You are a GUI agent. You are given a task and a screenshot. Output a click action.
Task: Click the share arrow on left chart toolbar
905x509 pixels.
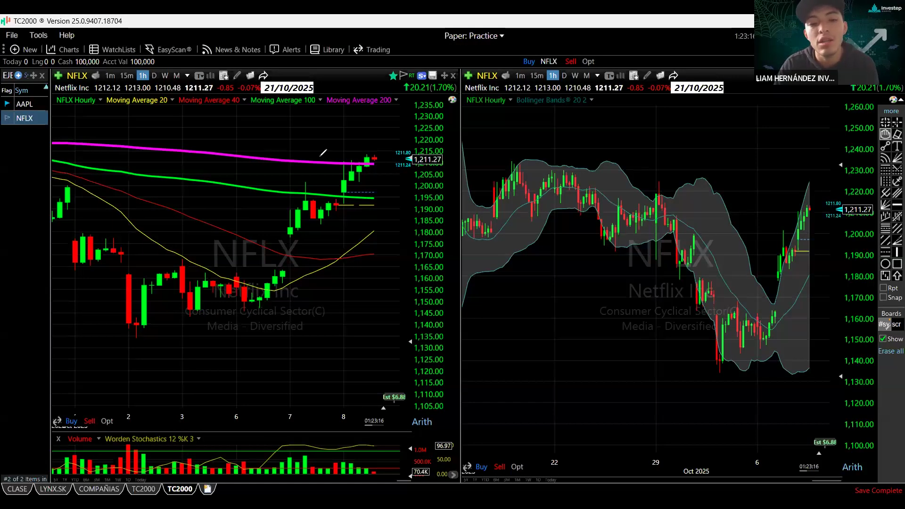click(x=263, y=75)
